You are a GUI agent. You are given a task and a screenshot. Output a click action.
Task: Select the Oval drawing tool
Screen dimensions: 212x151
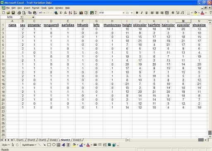54,145
